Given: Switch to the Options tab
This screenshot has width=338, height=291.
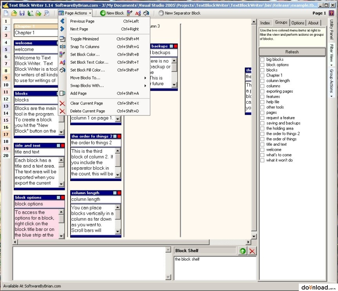Looking at the screenshot, I should click(x=298, y=23).
